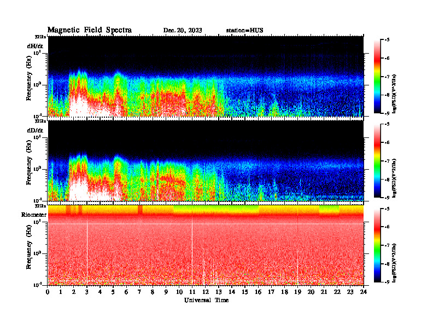
Task: Select the "dD/dt" panel label
Action: click(x=35, y=130)
